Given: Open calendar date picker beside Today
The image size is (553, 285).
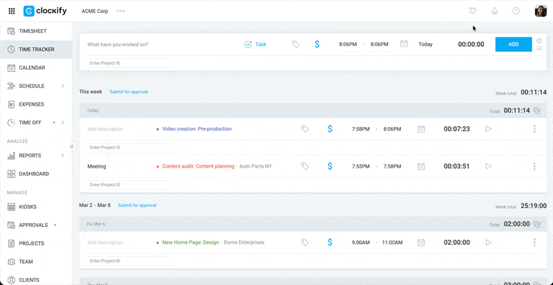Looking at the screenshot, I should [x=404, y=44].
